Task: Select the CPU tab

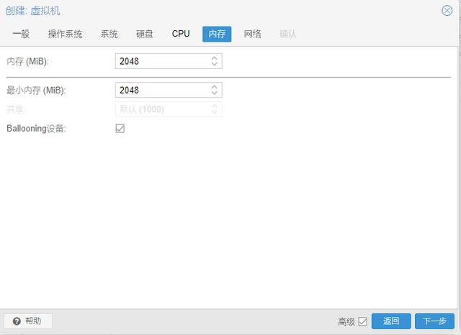Action: pos(181,34)
